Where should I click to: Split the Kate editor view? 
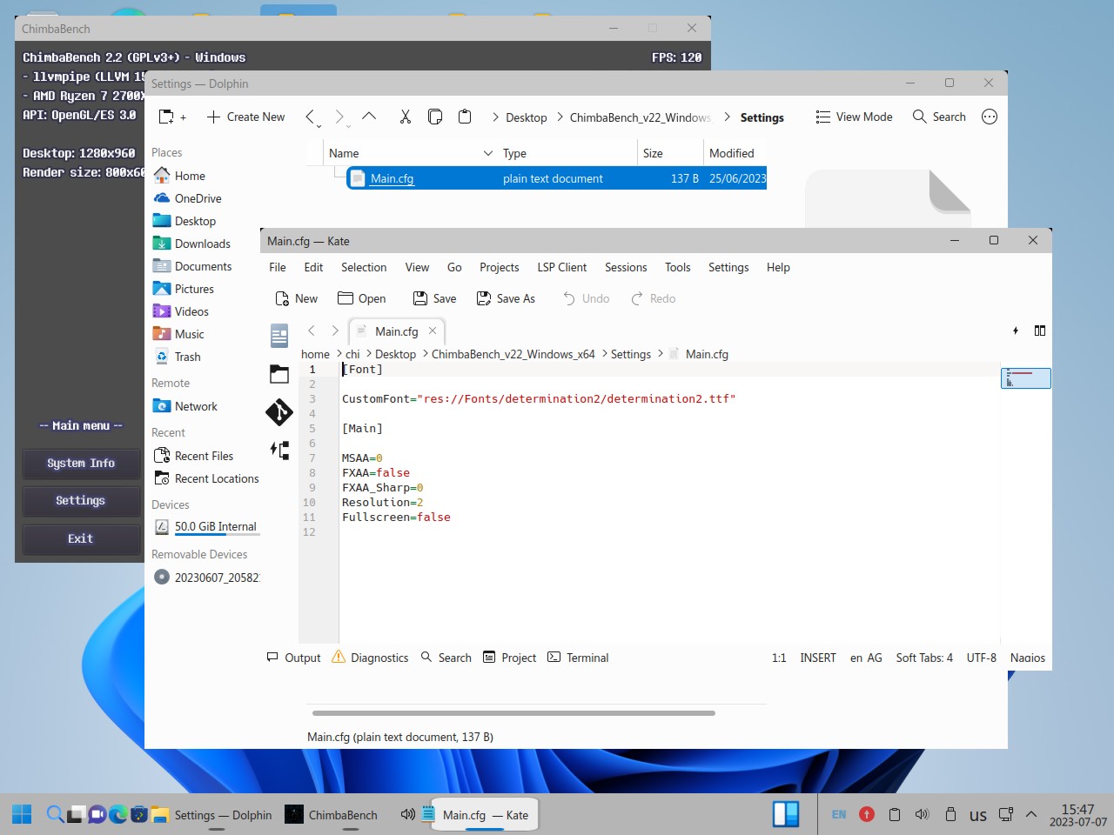point(1040,331)
